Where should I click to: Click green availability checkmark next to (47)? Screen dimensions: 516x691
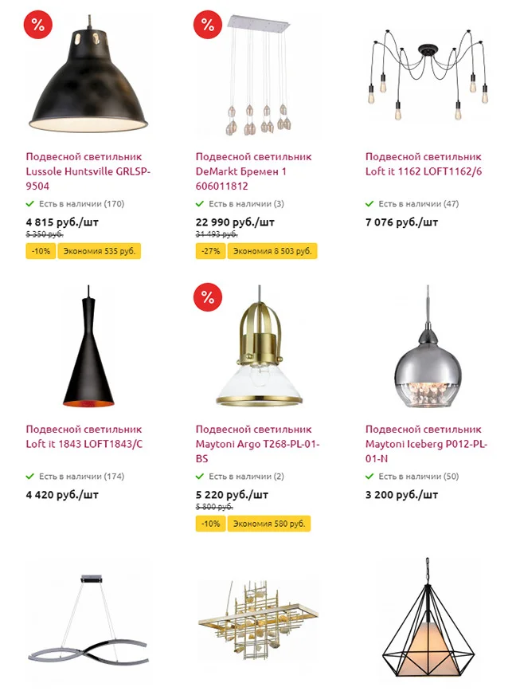click(x=369, y=203)
